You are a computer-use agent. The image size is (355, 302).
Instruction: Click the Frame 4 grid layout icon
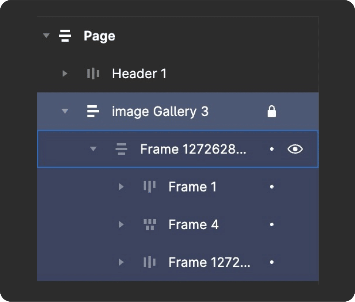click(149, 224)
